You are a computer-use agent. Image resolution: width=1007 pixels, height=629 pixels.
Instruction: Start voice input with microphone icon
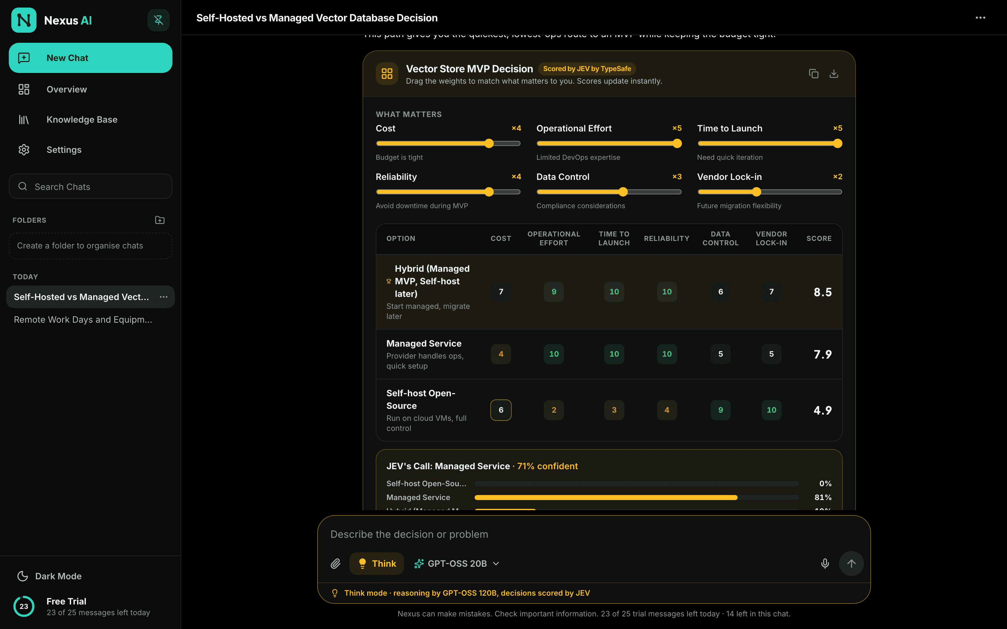[x=825, y=563]
